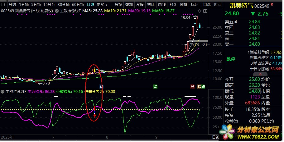Click the 主力持仓: 86.38 indicator value
The height and width of the screenshot is (142, 284).
click(41, 92)
